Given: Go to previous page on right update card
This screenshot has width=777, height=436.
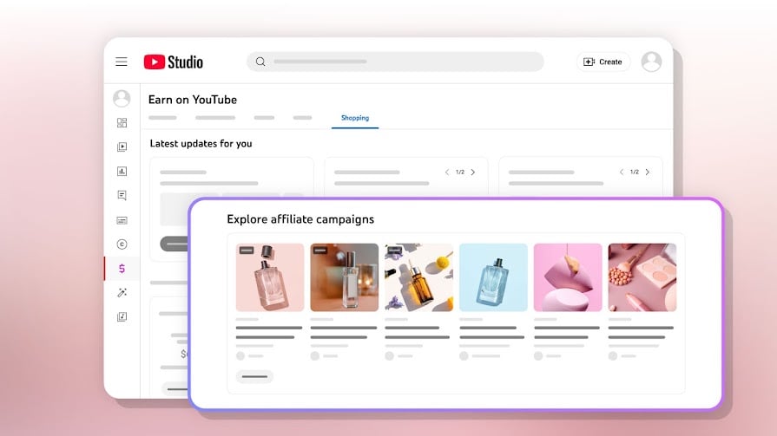Looking at the screenshot, I should tap(622, 172).
